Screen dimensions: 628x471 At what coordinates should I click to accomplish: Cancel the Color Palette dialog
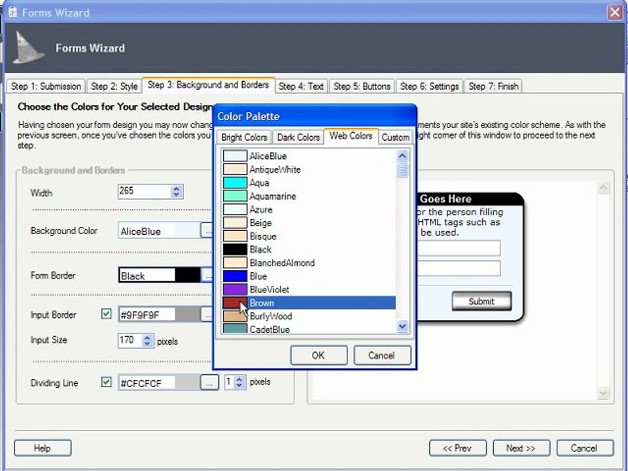click(x=381, y=355)
